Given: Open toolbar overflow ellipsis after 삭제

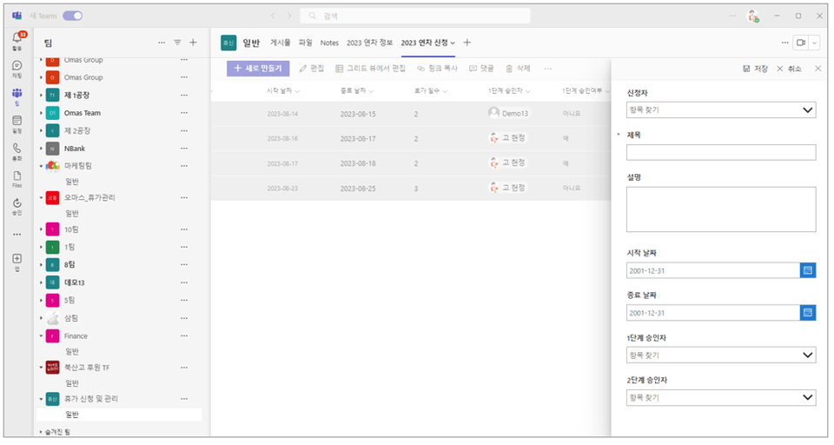Looking at the screenshot, I should pos(548,69).
